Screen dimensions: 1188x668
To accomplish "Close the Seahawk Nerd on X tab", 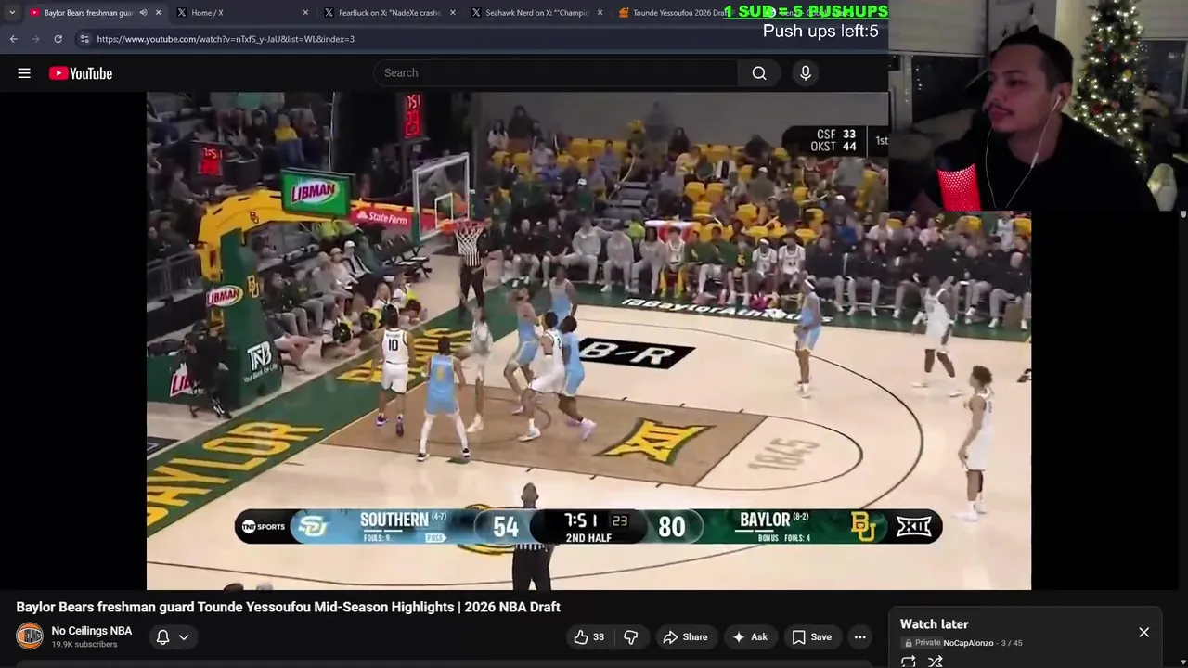I will 600,13.
